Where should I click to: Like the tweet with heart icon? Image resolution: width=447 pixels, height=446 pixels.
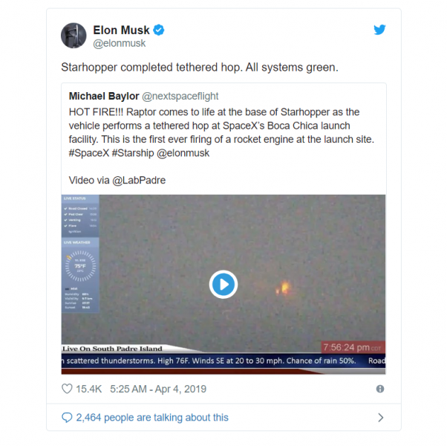tap(67, 389)
